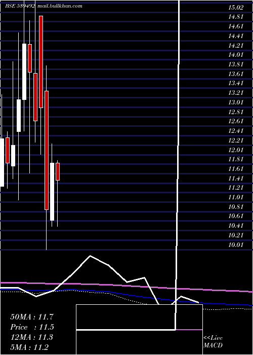The width and height of the screenshot is (253, 355).
Task: Click the 13.41 price axis label
Action: point(236,83)
